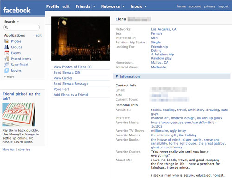Viewport: 232px width, 178px height.
Task: Click Moderate political views link
Action: (x=158, y=67)
